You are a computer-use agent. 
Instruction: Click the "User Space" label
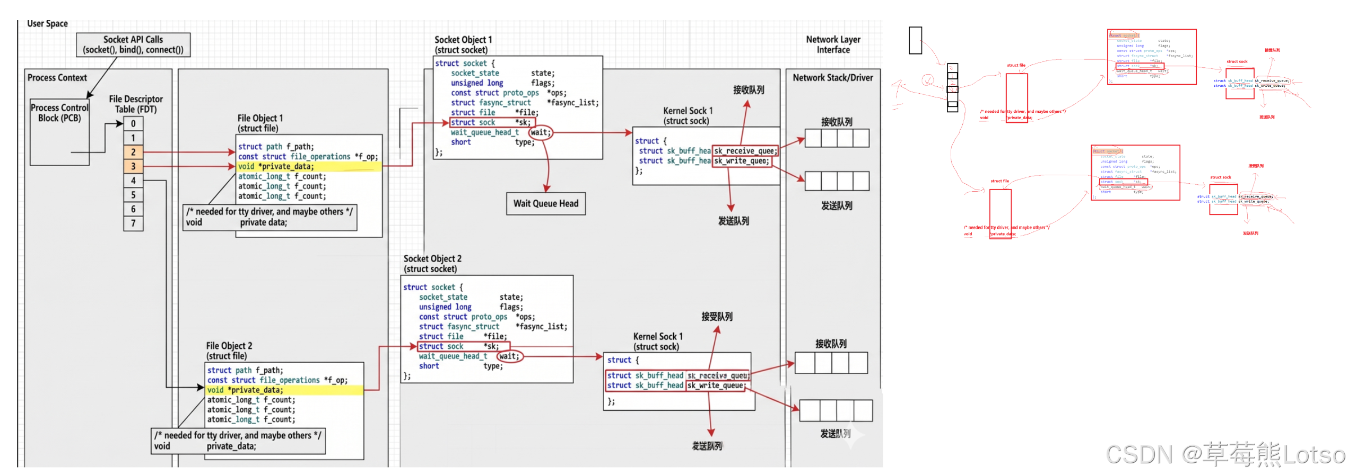(47, 24)
